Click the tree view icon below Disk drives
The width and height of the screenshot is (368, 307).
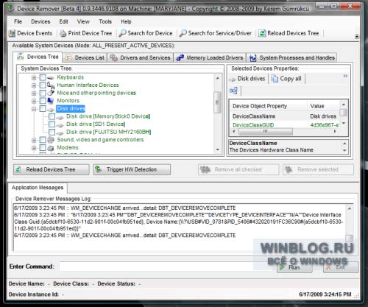point(233,91)
